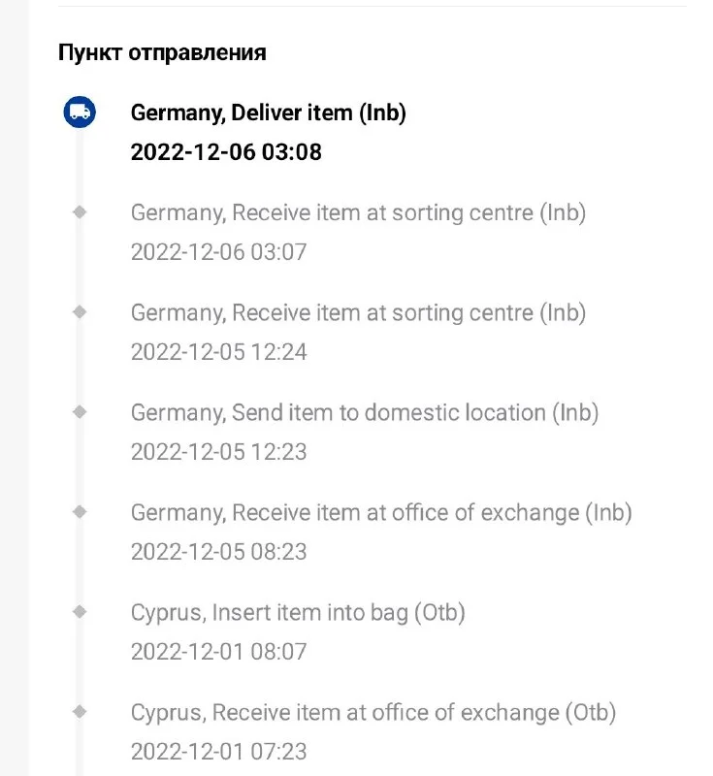Select sorting centre status dated 2022-12-05 12:24

pyautogui.click(x=358, y=312)
